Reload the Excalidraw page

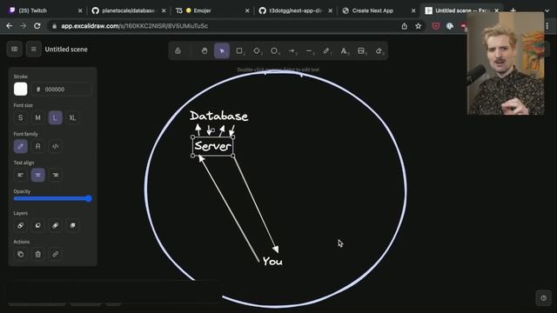37,26
